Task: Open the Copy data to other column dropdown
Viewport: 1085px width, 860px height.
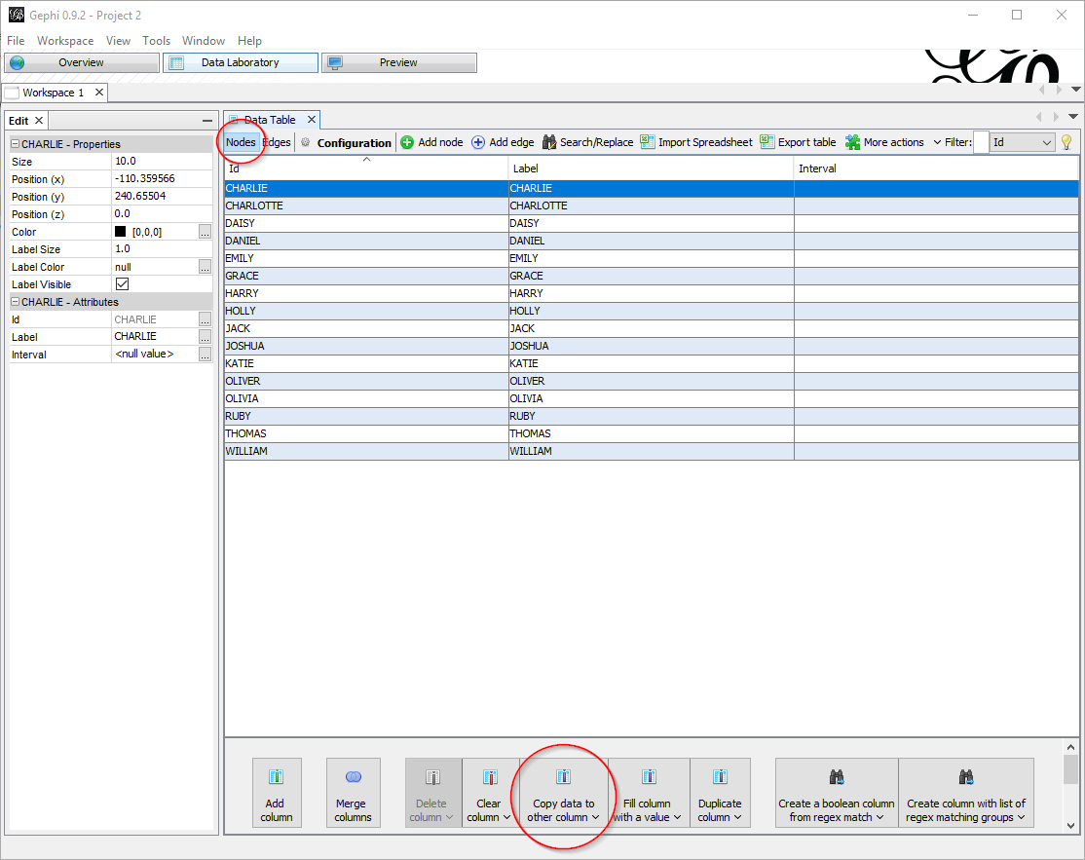Action: pyautogui.click(x=596, y=818)
